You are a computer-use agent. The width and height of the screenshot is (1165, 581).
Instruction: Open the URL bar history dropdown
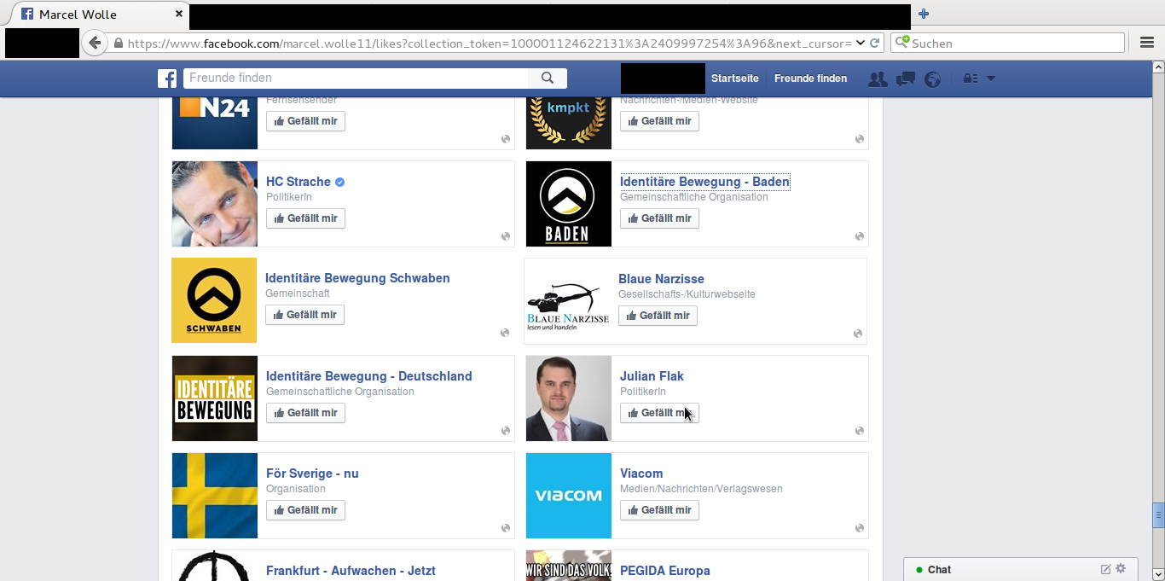pyautogui.click(x=860, y=44)
